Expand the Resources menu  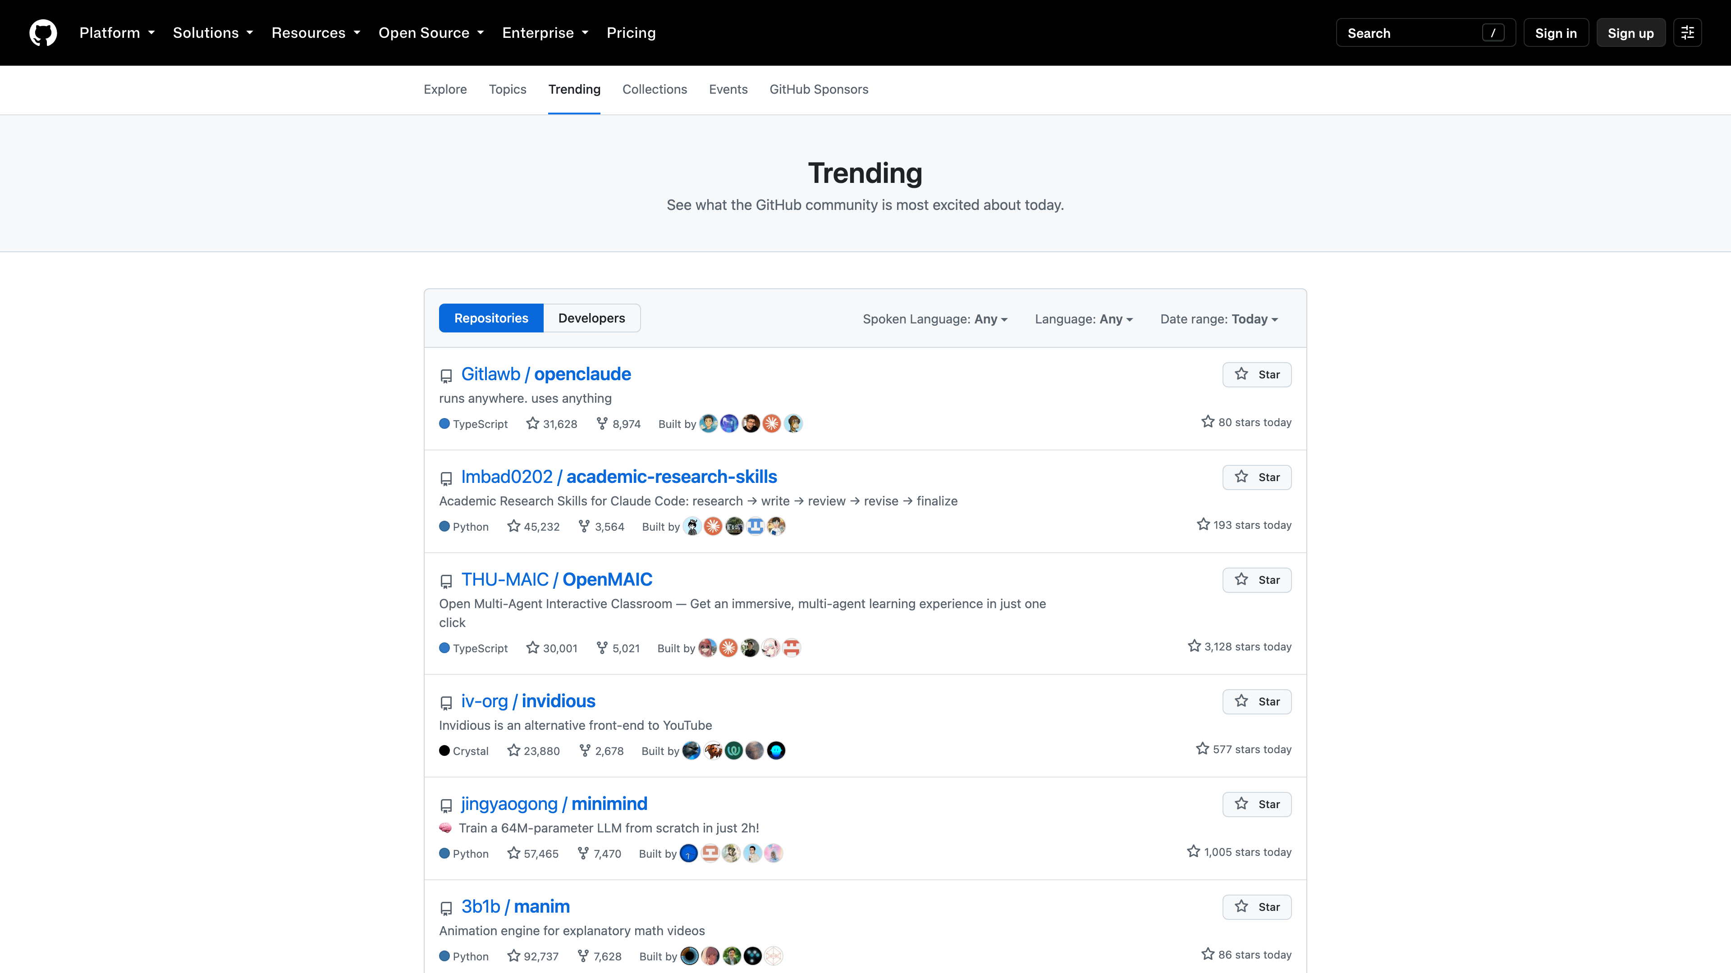click(x=316, y=33)
